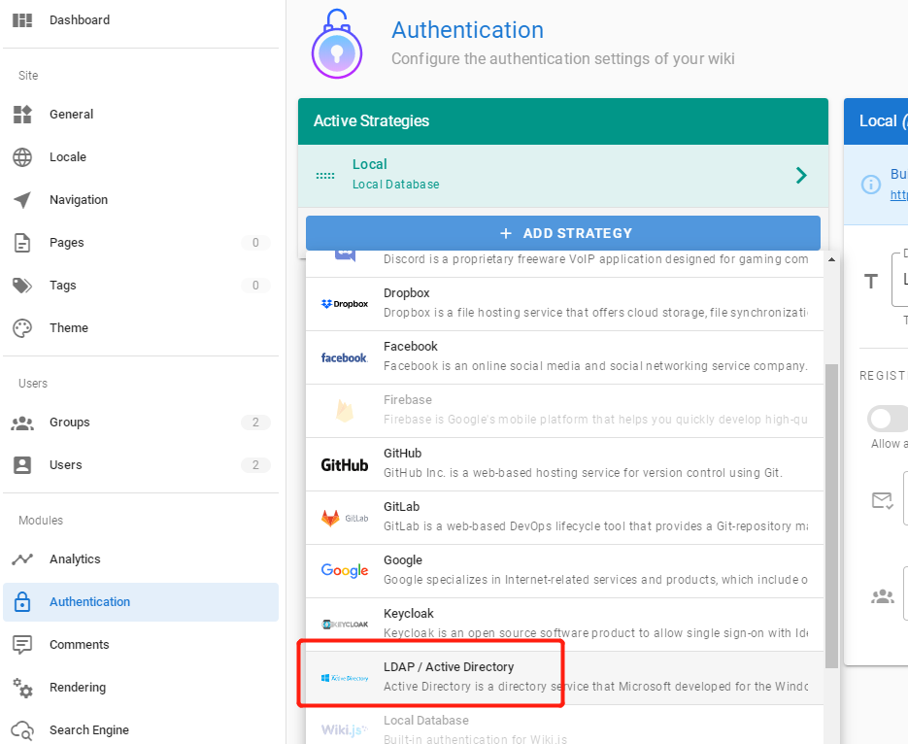Click the Tags label icon

(x=22, y=286)
